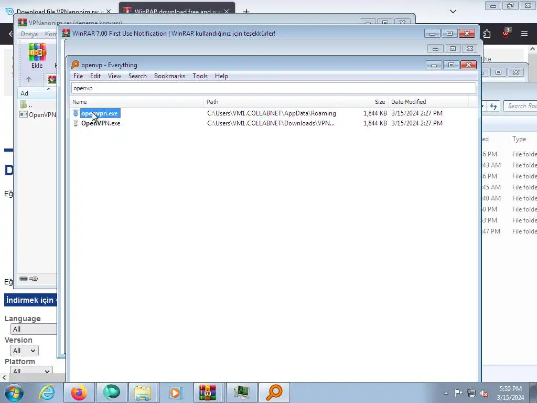
Task: Open the media player taskbar icon
Action: pyautogui.click(x=175, y=393)
